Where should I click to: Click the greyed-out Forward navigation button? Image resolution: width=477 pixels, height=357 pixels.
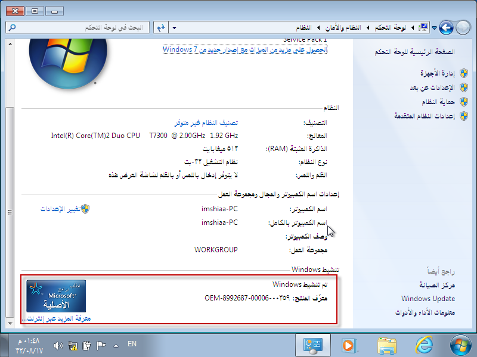(x=463, y=28)
